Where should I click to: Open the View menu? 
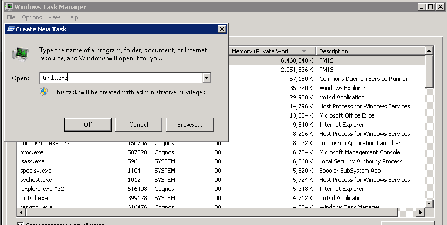point(54,17)
